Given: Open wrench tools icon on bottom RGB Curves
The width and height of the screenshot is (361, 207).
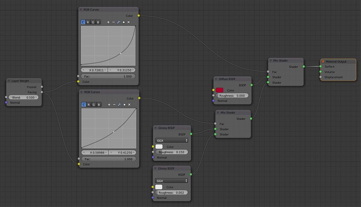Looking at the screenshot, I should 119,104.
